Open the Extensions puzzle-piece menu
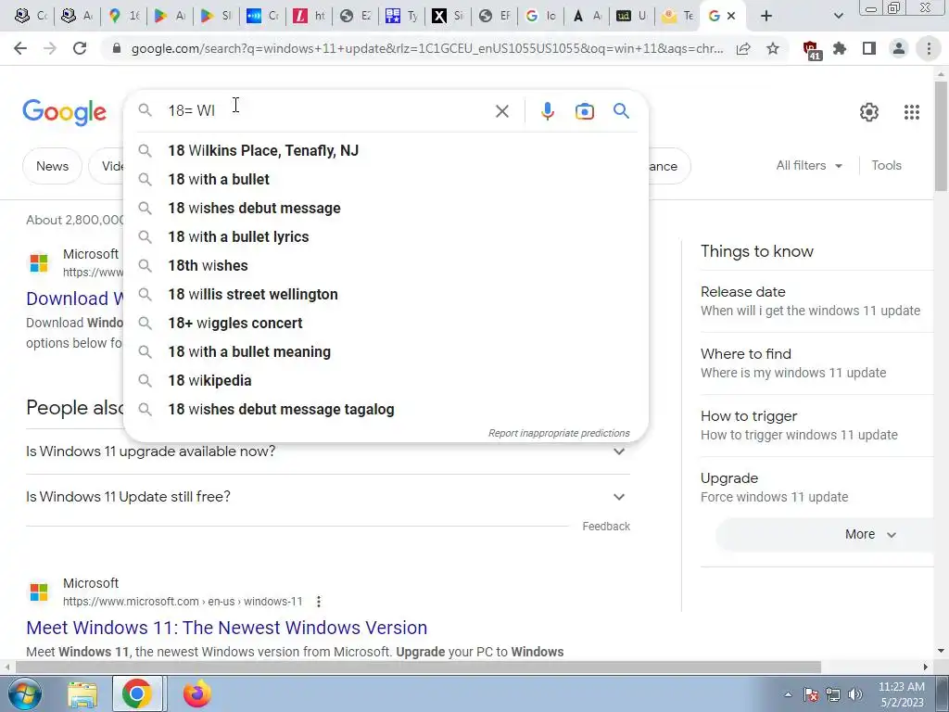The image size is (949, 712). [840, 48]
